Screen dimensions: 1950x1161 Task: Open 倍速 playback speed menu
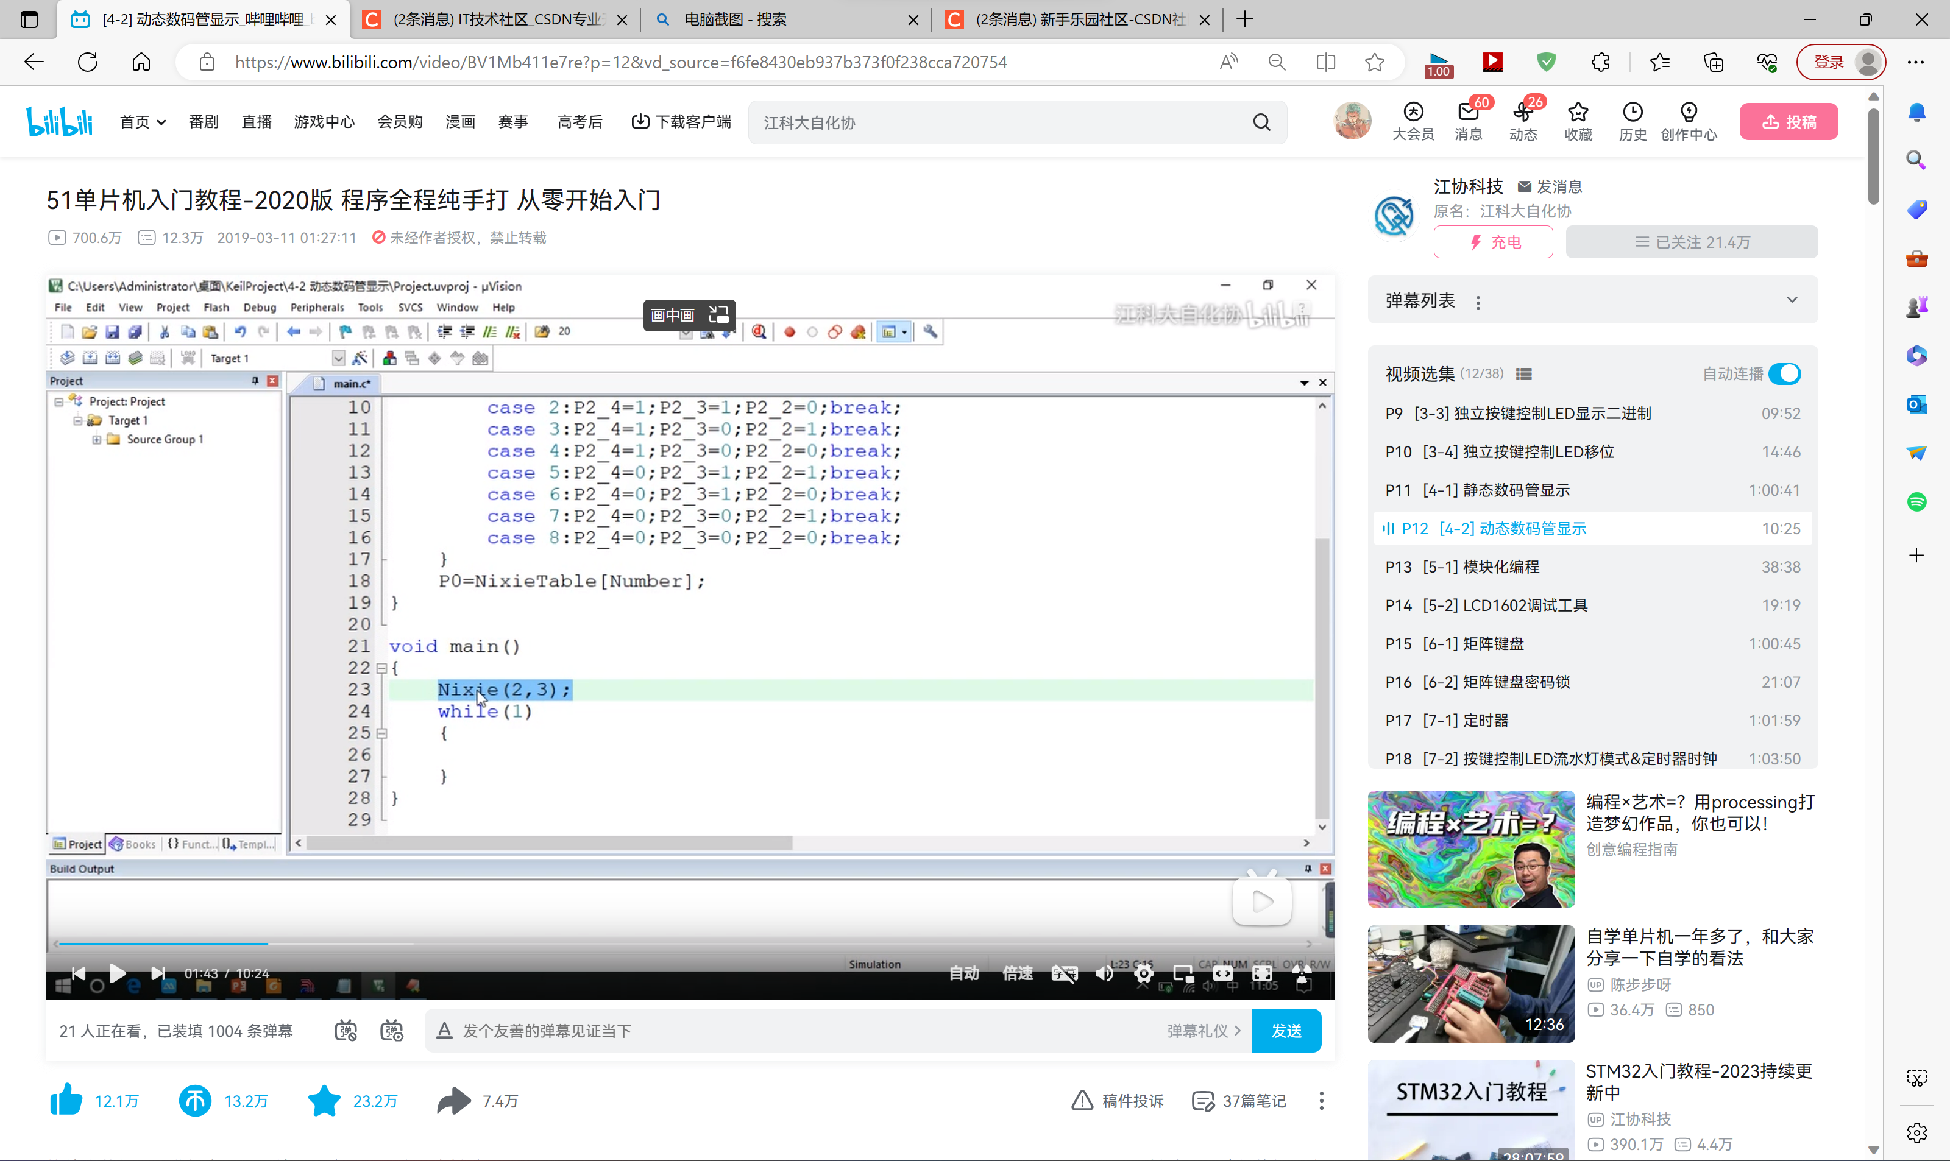[x=1017, y=973]
